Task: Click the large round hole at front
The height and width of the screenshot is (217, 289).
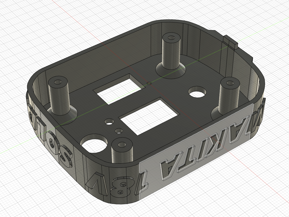Action: tap(94, 143)
